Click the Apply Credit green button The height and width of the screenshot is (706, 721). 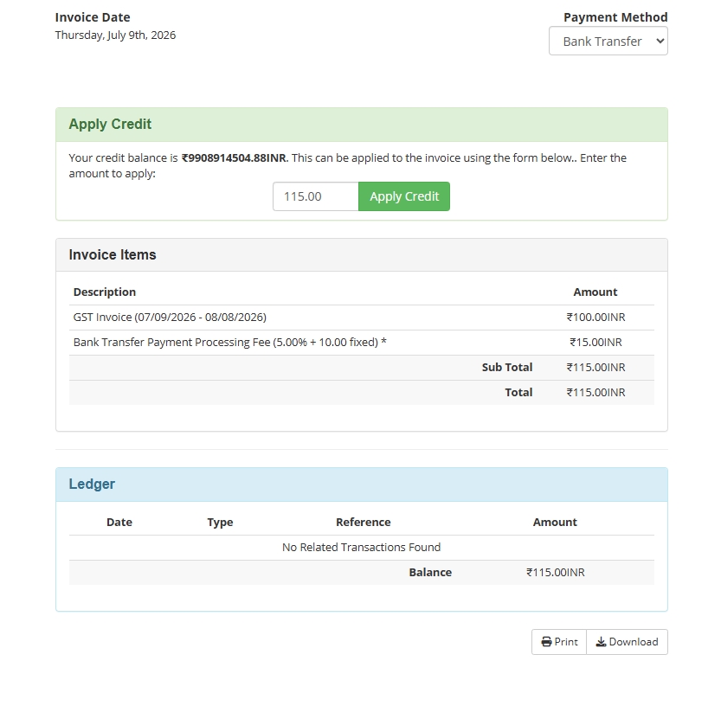pyautogui.click(x=404, y=196)
